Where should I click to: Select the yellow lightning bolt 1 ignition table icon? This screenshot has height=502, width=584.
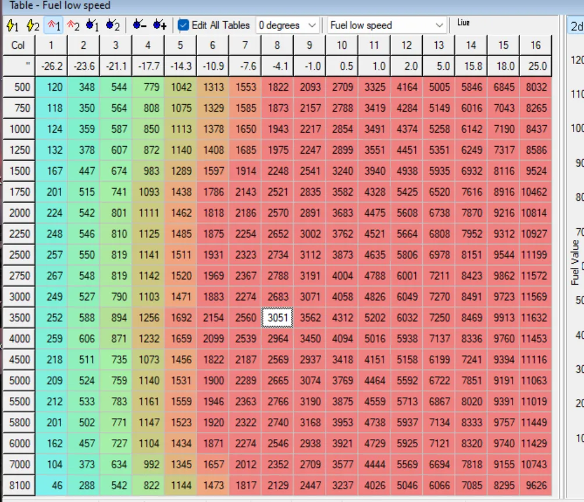12,26
